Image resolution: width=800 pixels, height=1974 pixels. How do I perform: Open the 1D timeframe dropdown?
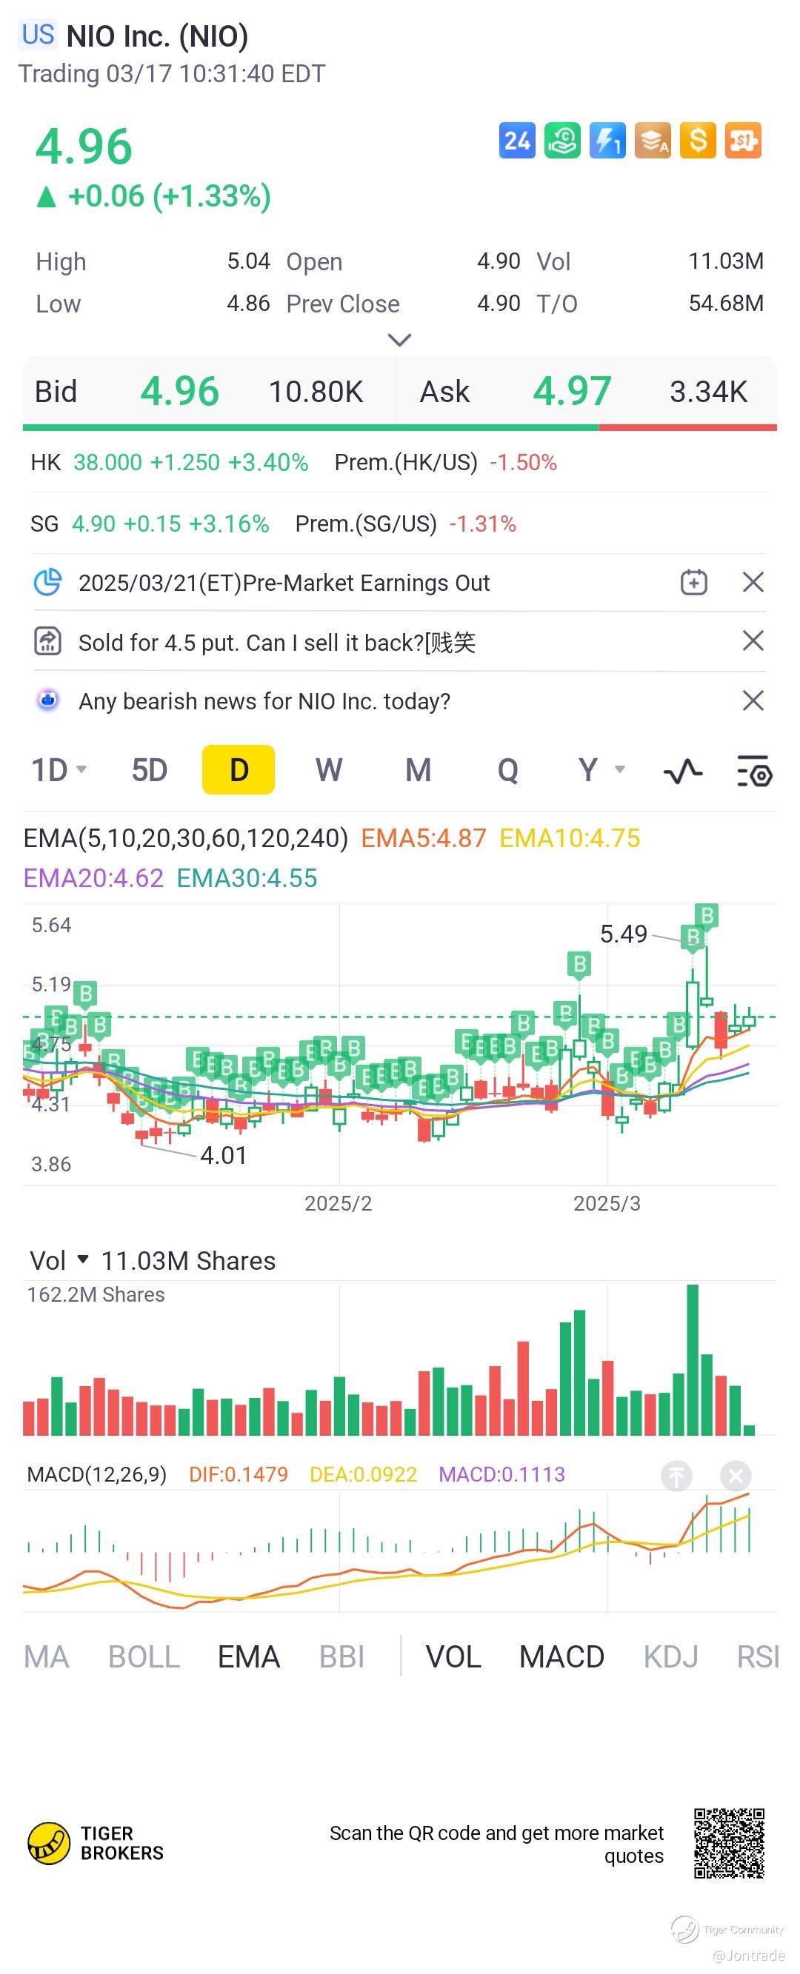59,770
